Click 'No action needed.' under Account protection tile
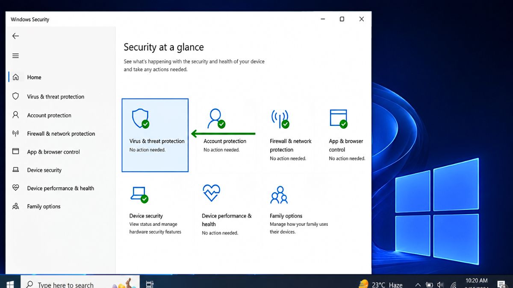This screenshot has width=513, height=288. (x=221, y=150)
